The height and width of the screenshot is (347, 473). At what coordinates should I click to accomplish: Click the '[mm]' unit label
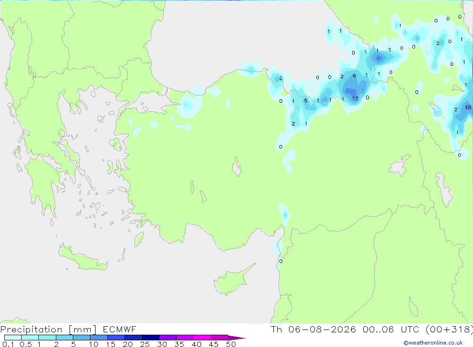(82, 329)
